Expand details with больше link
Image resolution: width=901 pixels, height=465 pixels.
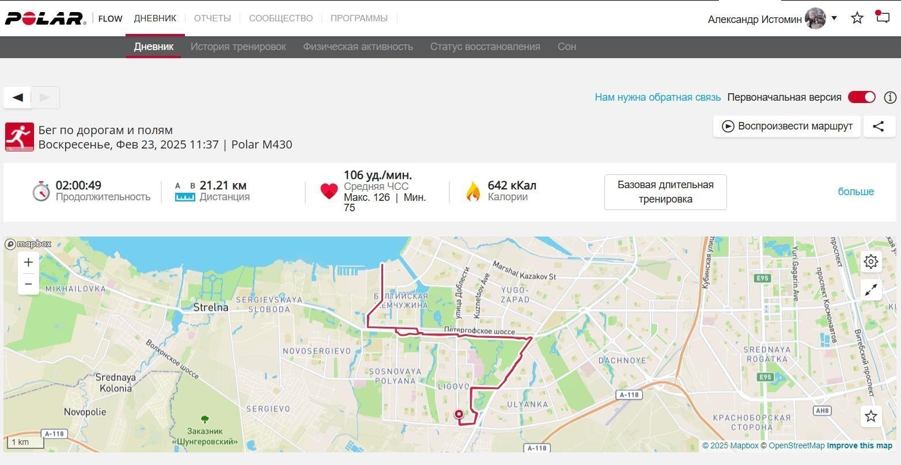(855, 192)
